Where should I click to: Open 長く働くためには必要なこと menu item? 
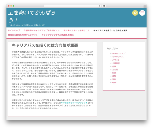(x=76, y=30)
